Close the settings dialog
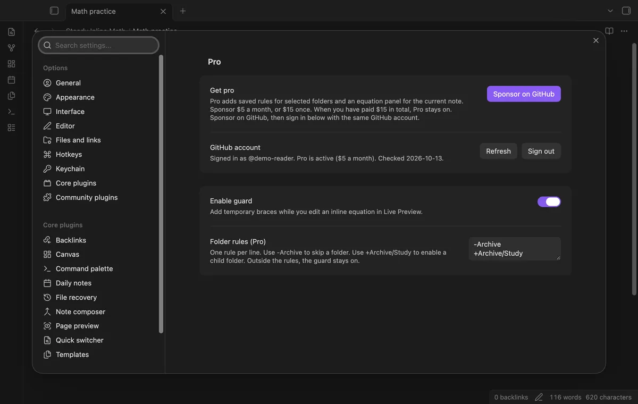This screenshot has width=638, height=404. click(596, 40)
